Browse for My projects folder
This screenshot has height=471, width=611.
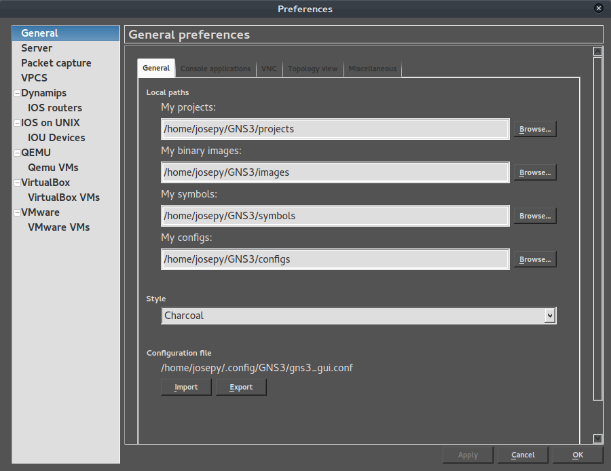click(x=535, y=130)
